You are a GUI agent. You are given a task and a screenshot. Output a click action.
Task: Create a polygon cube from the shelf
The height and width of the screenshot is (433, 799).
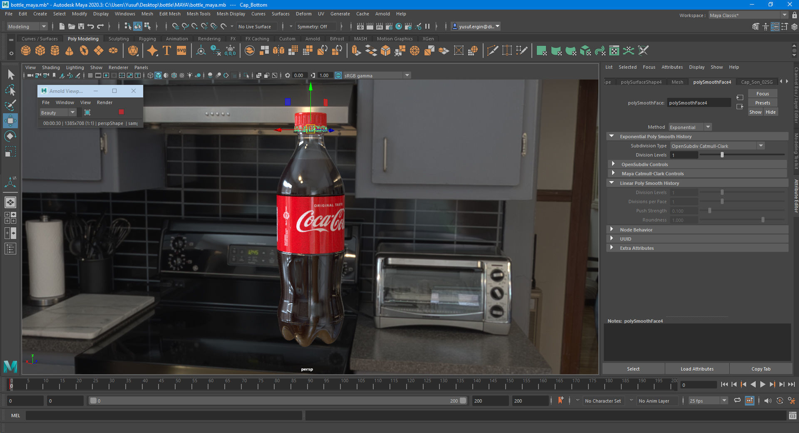[x=40, y=51]
